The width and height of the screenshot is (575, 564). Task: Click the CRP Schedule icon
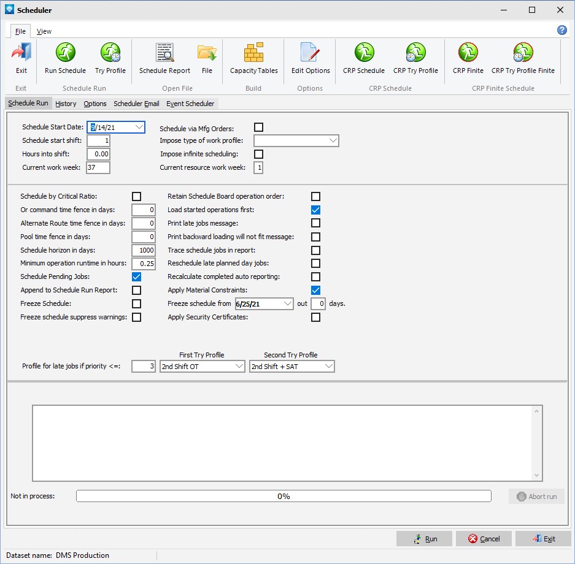click(x=364, y=53)
